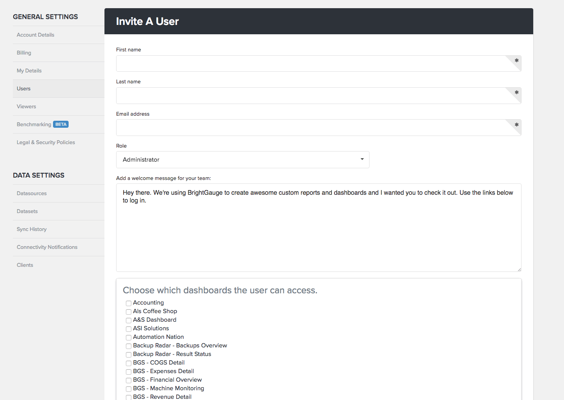564x400 pixels.
Task: Focus the Email address input field
Action: [318, 127]
